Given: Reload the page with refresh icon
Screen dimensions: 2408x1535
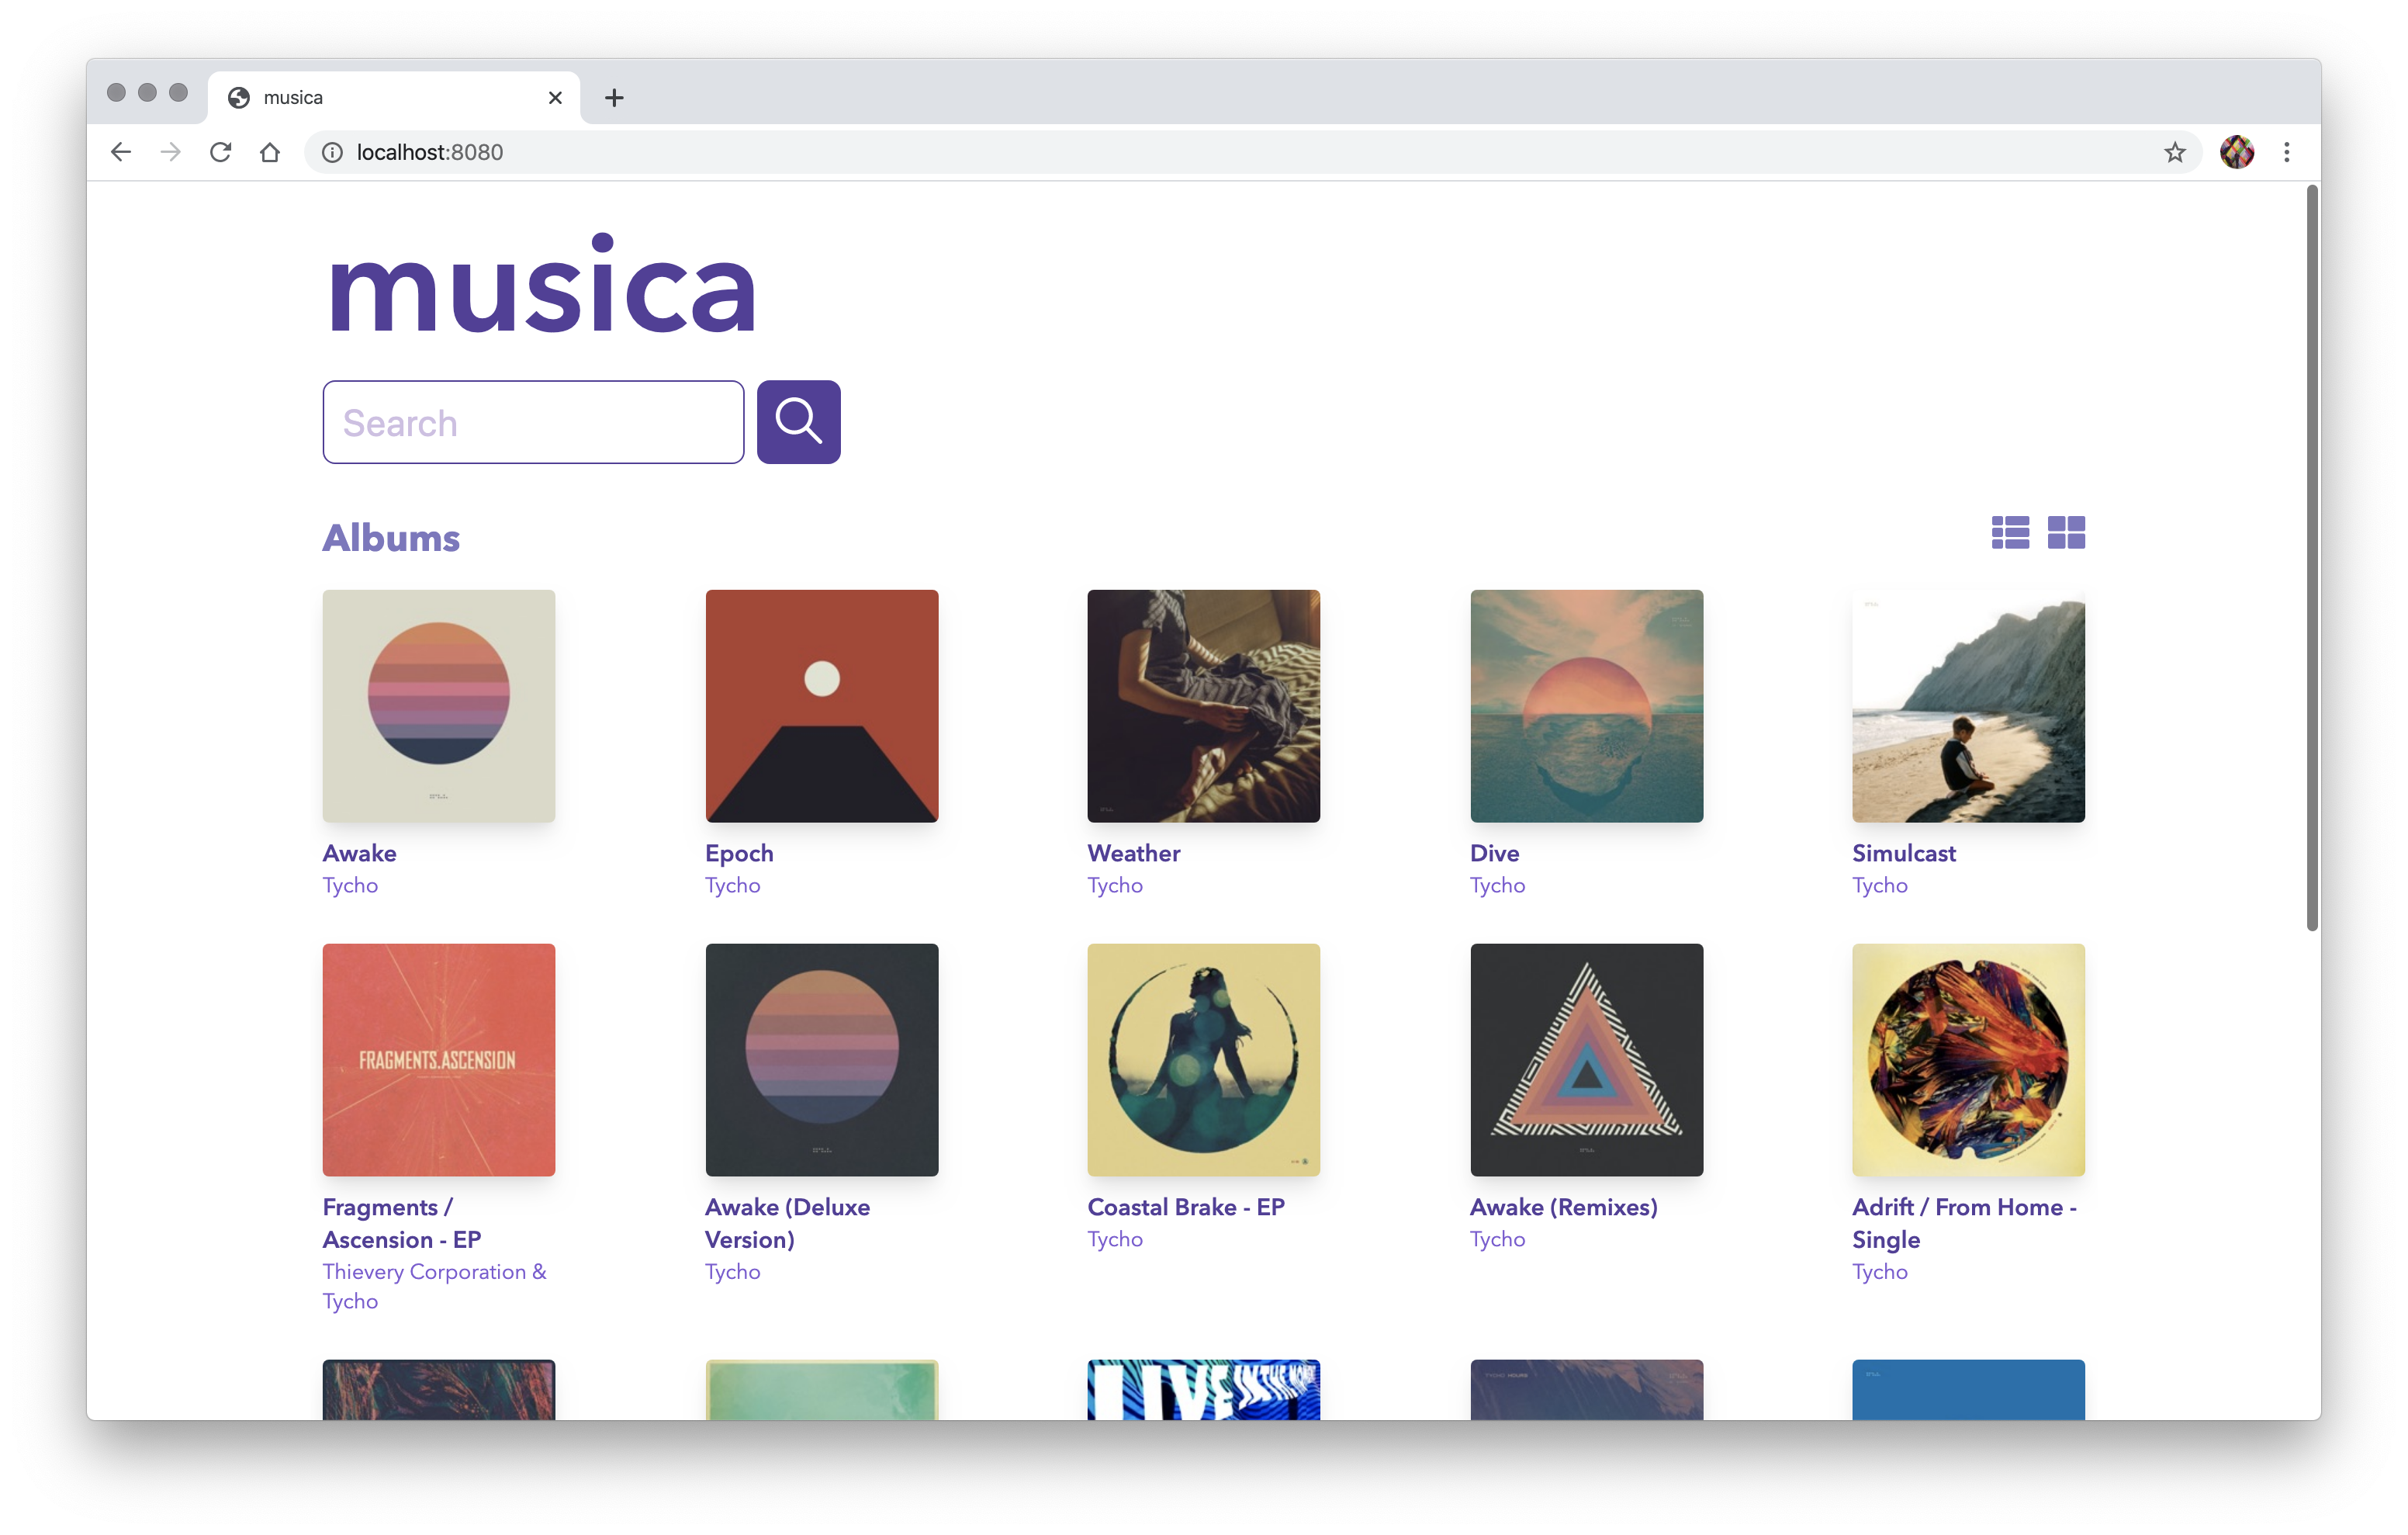Looking at the screenshot, I should tap(220, 152).
